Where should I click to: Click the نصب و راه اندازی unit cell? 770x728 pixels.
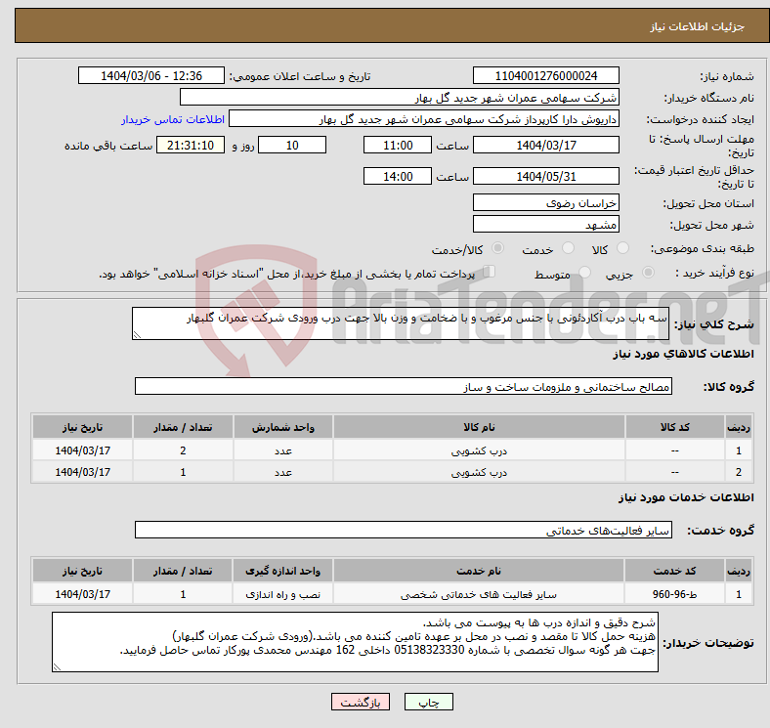pos(282,594)
